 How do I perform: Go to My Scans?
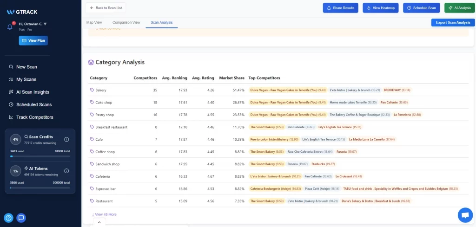tap(26, 79)
